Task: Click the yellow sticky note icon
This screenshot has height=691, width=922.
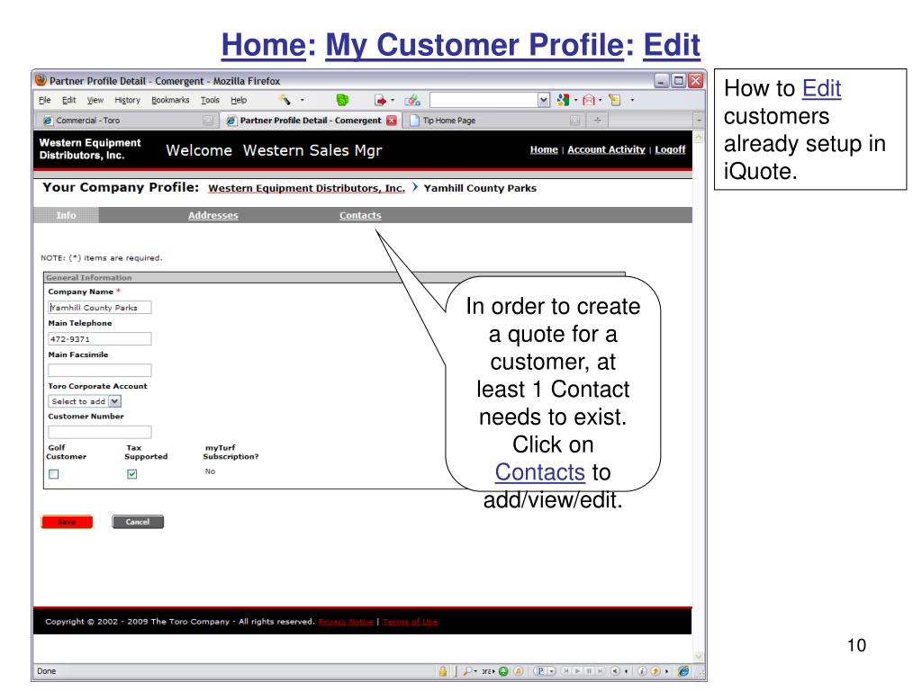Action: [615, 100]
